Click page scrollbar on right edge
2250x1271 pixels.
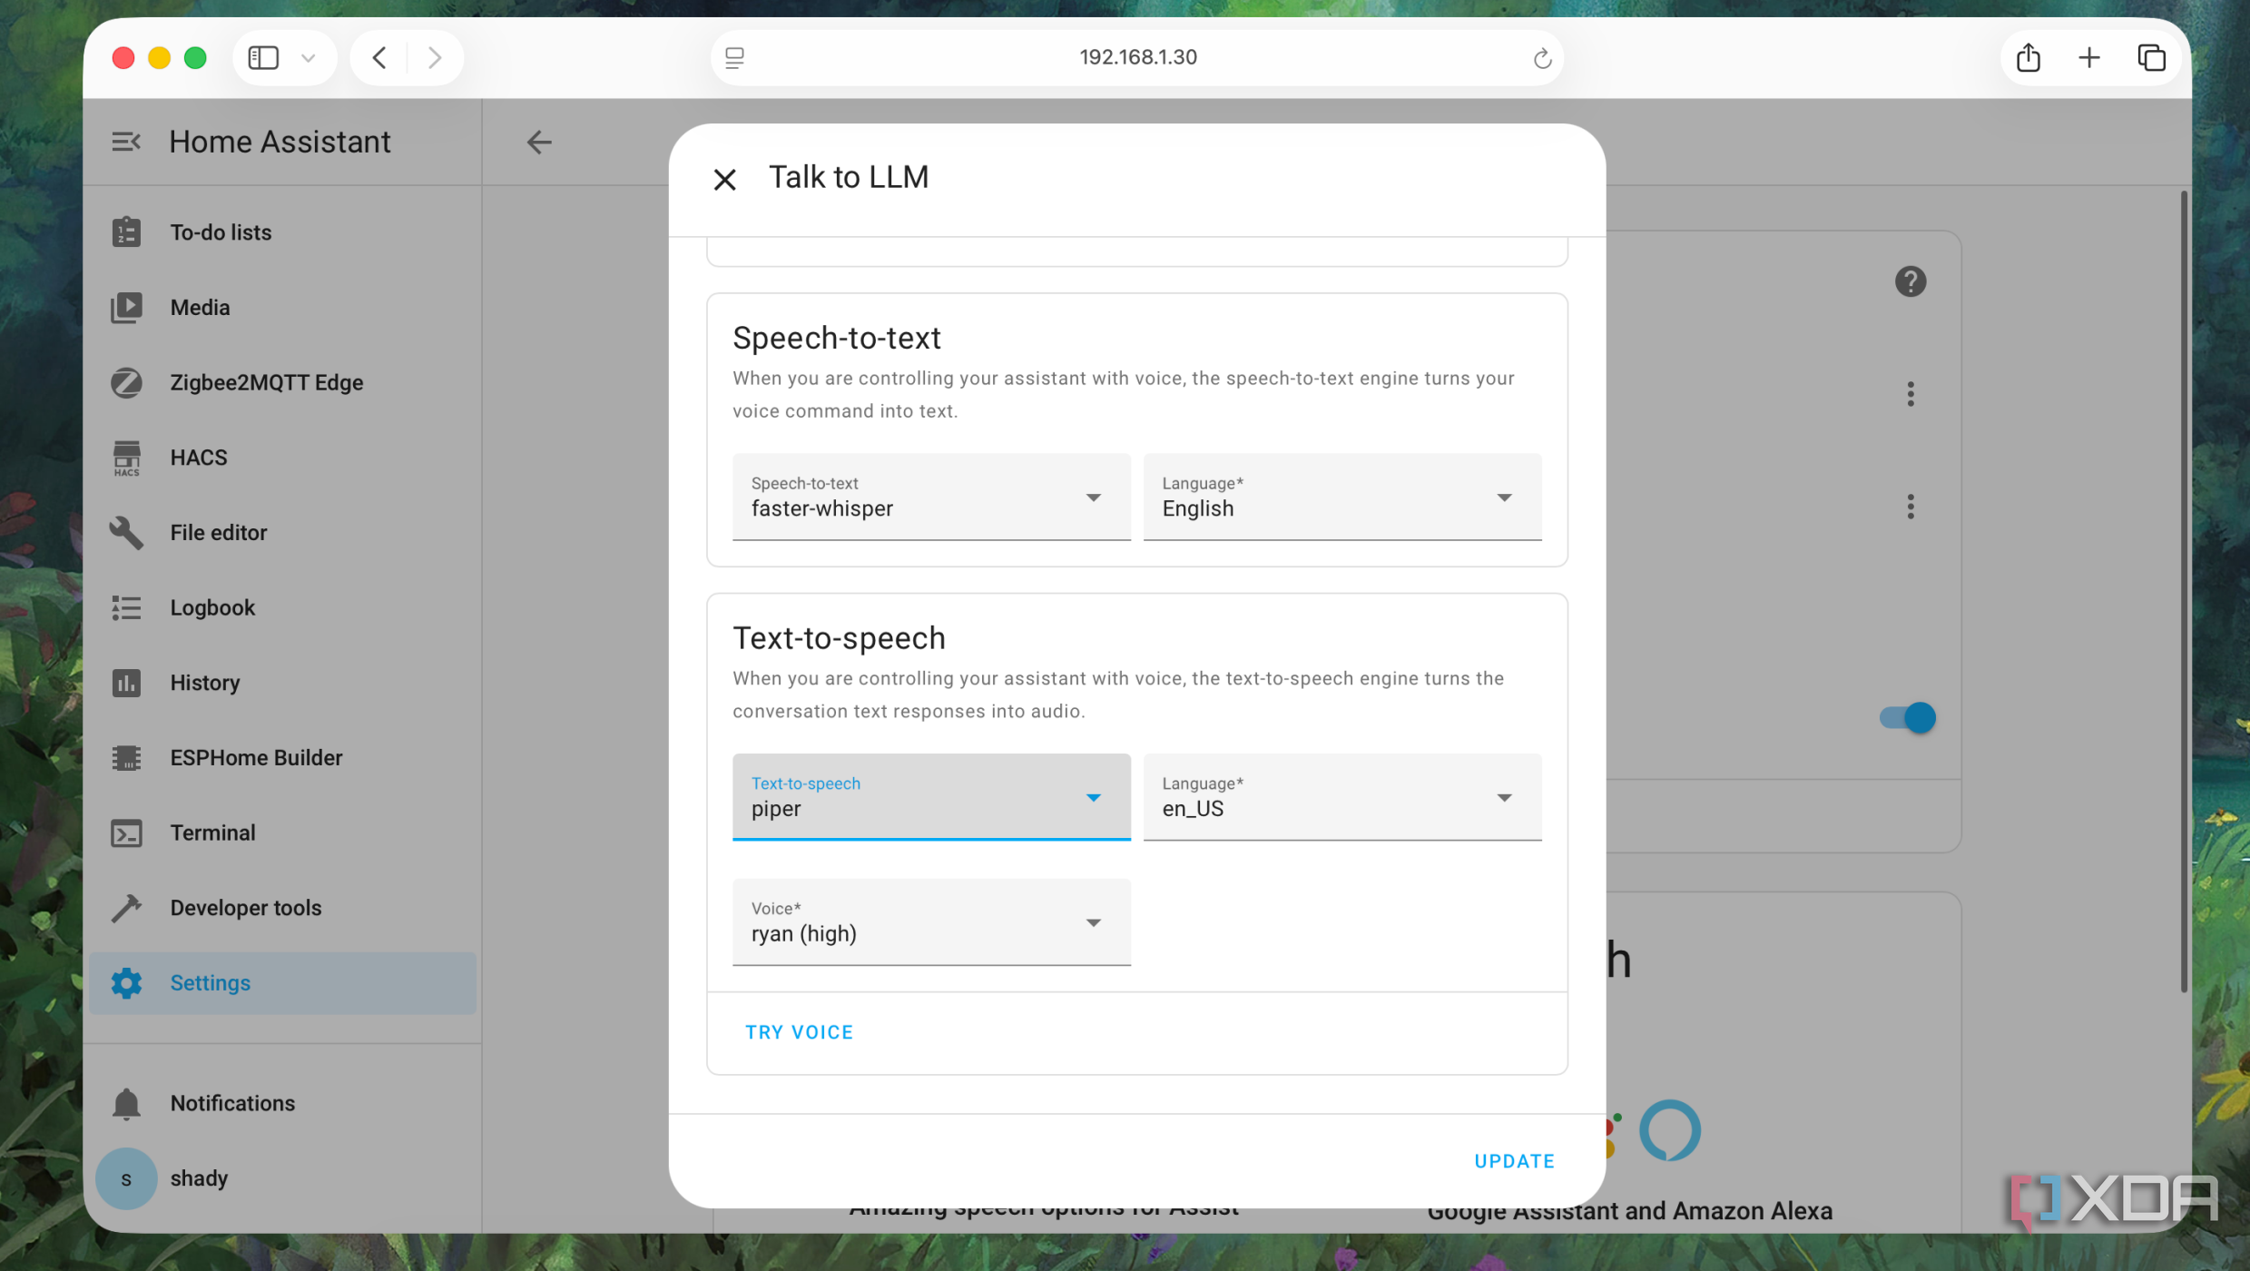[2183, 591]
